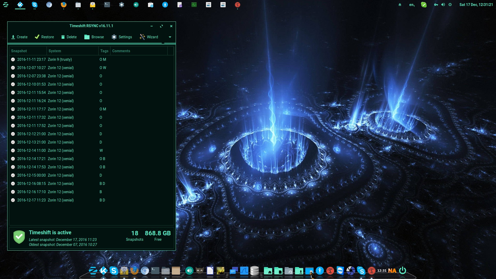Expand the toolbar overflow dropdown arrow

170,37
